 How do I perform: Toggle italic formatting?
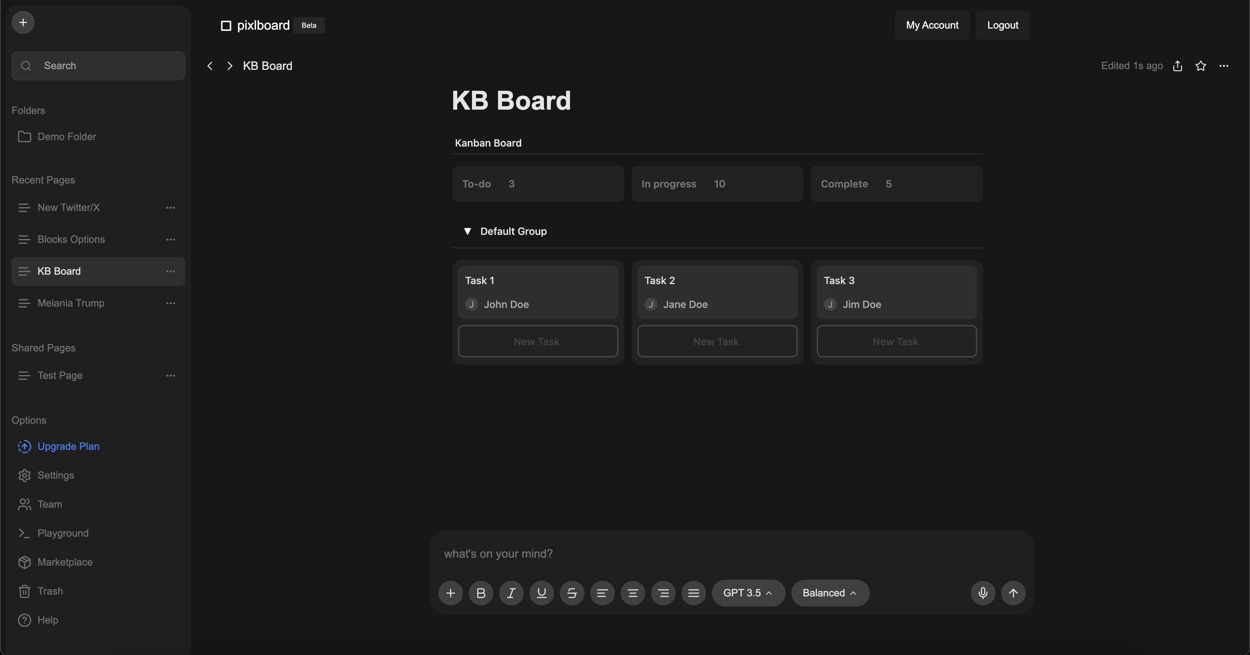(x=511, y=593)
